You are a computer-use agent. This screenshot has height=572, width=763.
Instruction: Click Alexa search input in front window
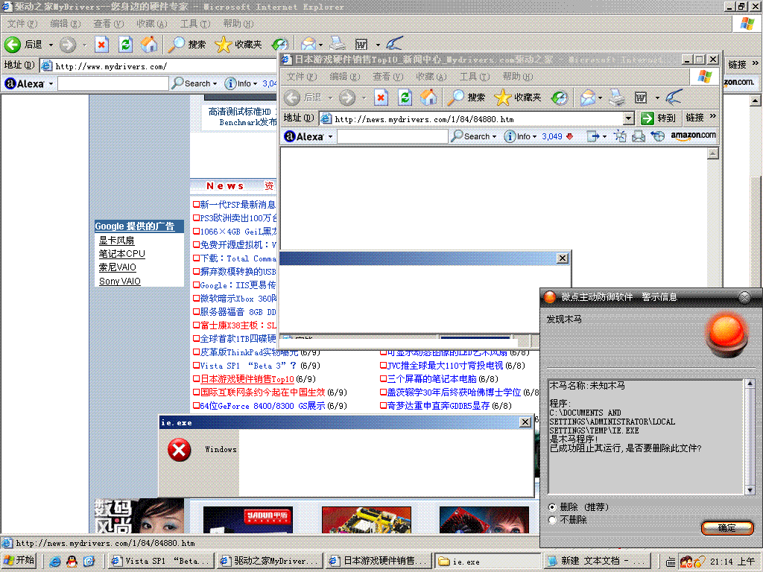392,137
